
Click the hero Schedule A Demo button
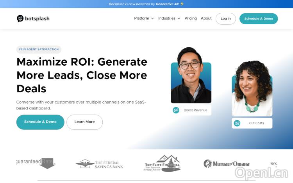tap(40, 122)
